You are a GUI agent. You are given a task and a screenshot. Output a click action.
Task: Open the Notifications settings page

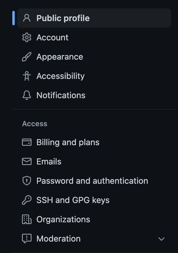pyautogui.click(x=61, y=95)
